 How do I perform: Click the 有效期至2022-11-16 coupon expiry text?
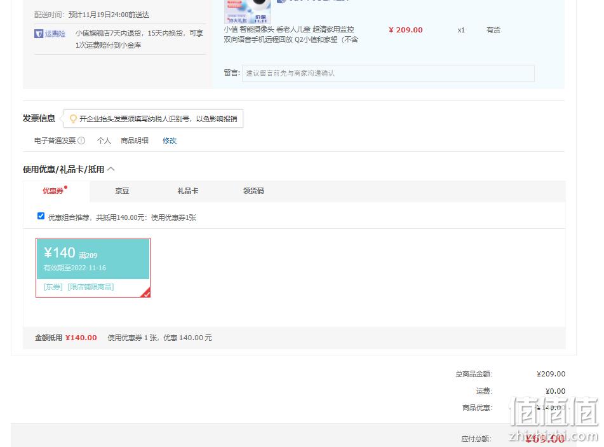click(x=75, y=268)
